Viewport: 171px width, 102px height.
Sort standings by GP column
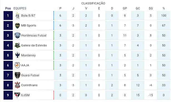pyautogui.click(x=125, y=8)
